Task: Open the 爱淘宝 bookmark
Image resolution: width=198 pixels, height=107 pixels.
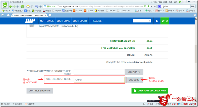Action: pos(47,11)
